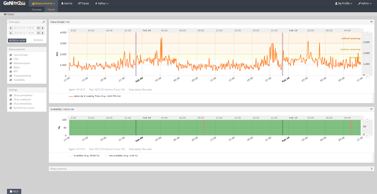This screenshot has width=377, height=194.
Task: Click the end date field 2016-02-10 11:59:59
Action: (x=24, y=33)
